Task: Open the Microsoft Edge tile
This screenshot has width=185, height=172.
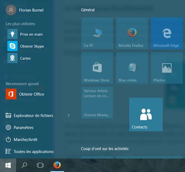Action: [x=167, y=33]
